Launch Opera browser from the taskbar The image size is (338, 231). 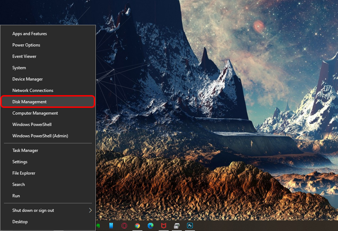pos(124,226)
